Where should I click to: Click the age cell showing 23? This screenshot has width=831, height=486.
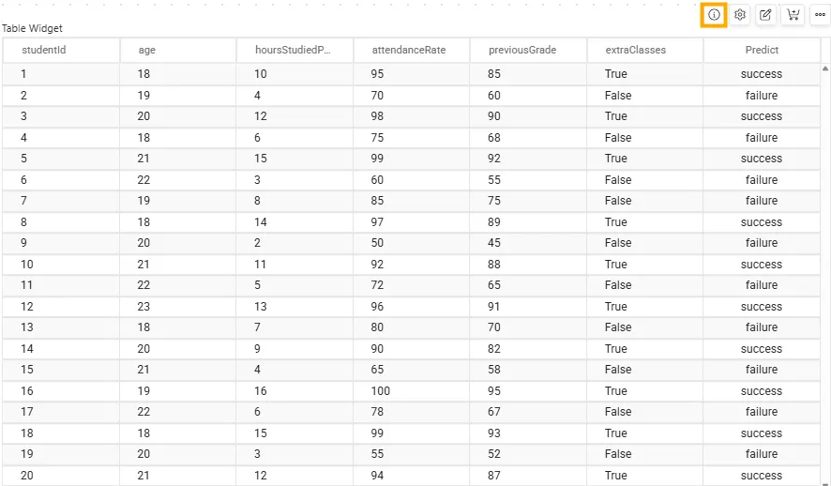coord(145,307)
